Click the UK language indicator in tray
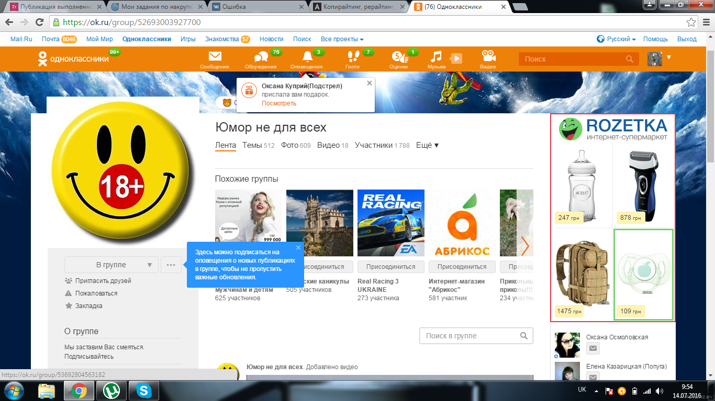The width and height of the screenshot is (715, 401). 582,390
